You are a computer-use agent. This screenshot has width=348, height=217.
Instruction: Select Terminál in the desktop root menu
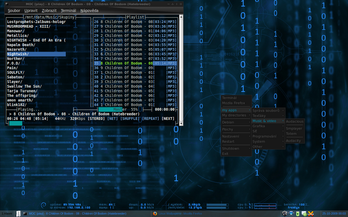(x=236, y=98)
